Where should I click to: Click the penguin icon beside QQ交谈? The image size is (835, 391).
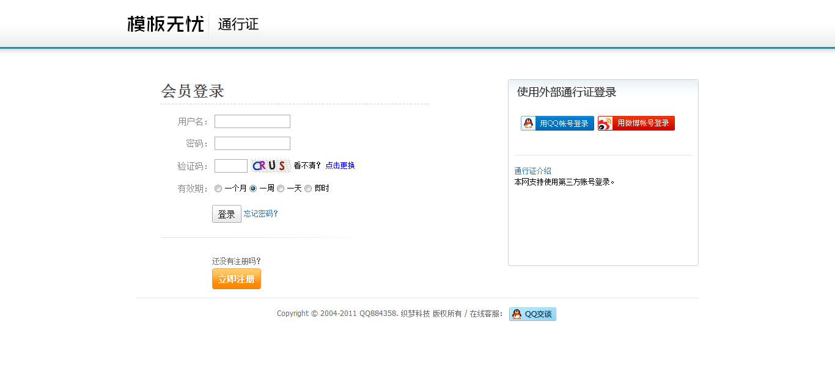pyautogui.click(x=517, y=314)
